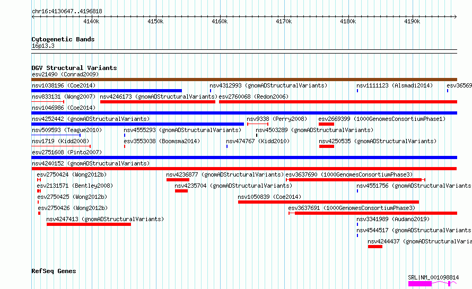The height and width of the screenshot is (289, 472).
Task: Click the chr16:4130647..4196818 region label
Action: point(67,11)
